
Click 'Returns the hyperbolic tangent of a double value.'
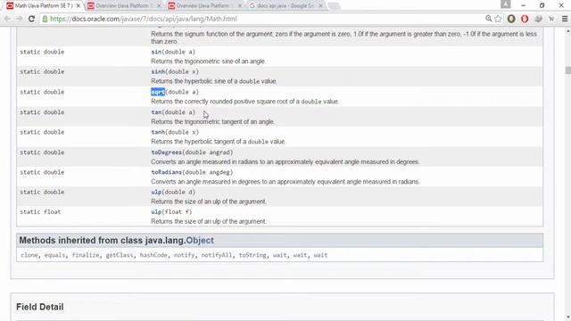tap(219, 142)
